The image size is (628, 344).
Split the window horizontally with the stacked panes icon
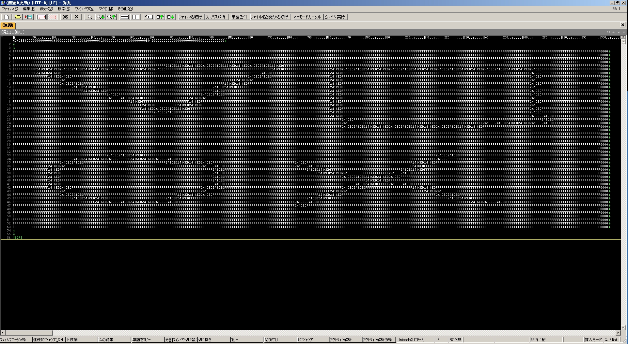(125, 17)
